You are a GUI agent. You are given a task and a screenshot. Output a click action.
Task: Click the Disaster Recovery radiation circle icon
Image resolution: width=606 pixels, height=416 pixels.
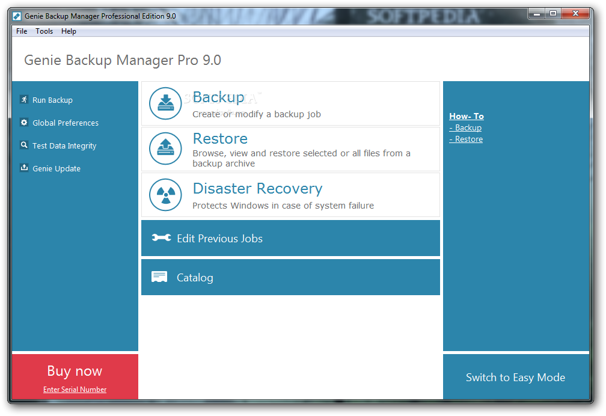[165, 194]
